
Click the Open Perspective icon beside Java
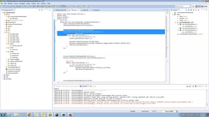click(x=193, y=6)
